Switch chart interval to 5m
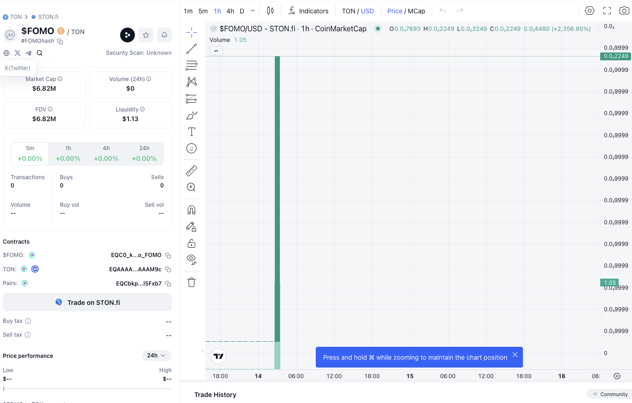The image size is (632, 403). coord(203,11)
